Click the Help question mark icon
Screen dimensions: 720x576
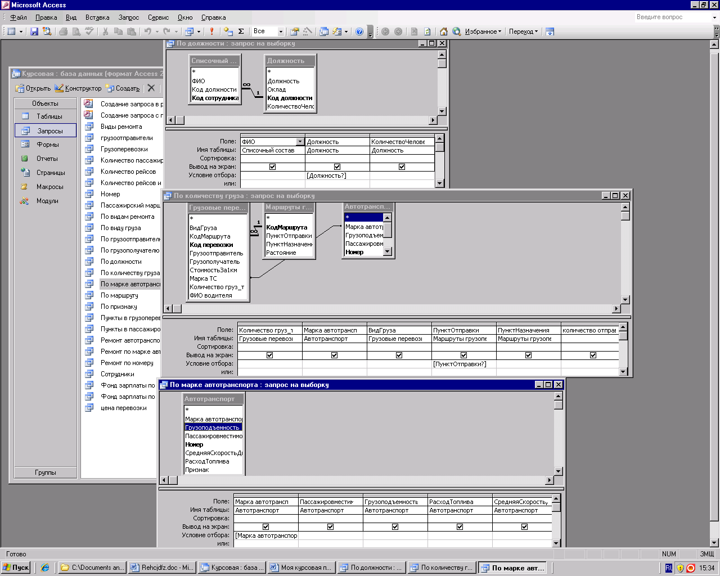[x=359, y=31]
